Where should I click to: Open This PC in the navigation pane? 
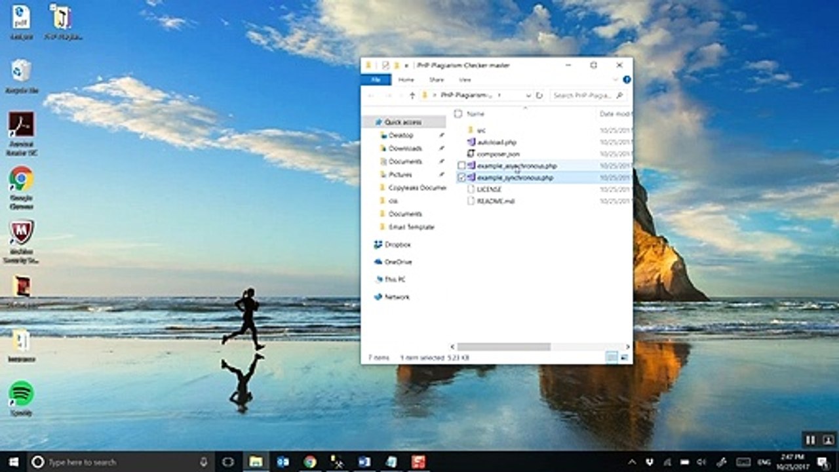pos(389,279)
